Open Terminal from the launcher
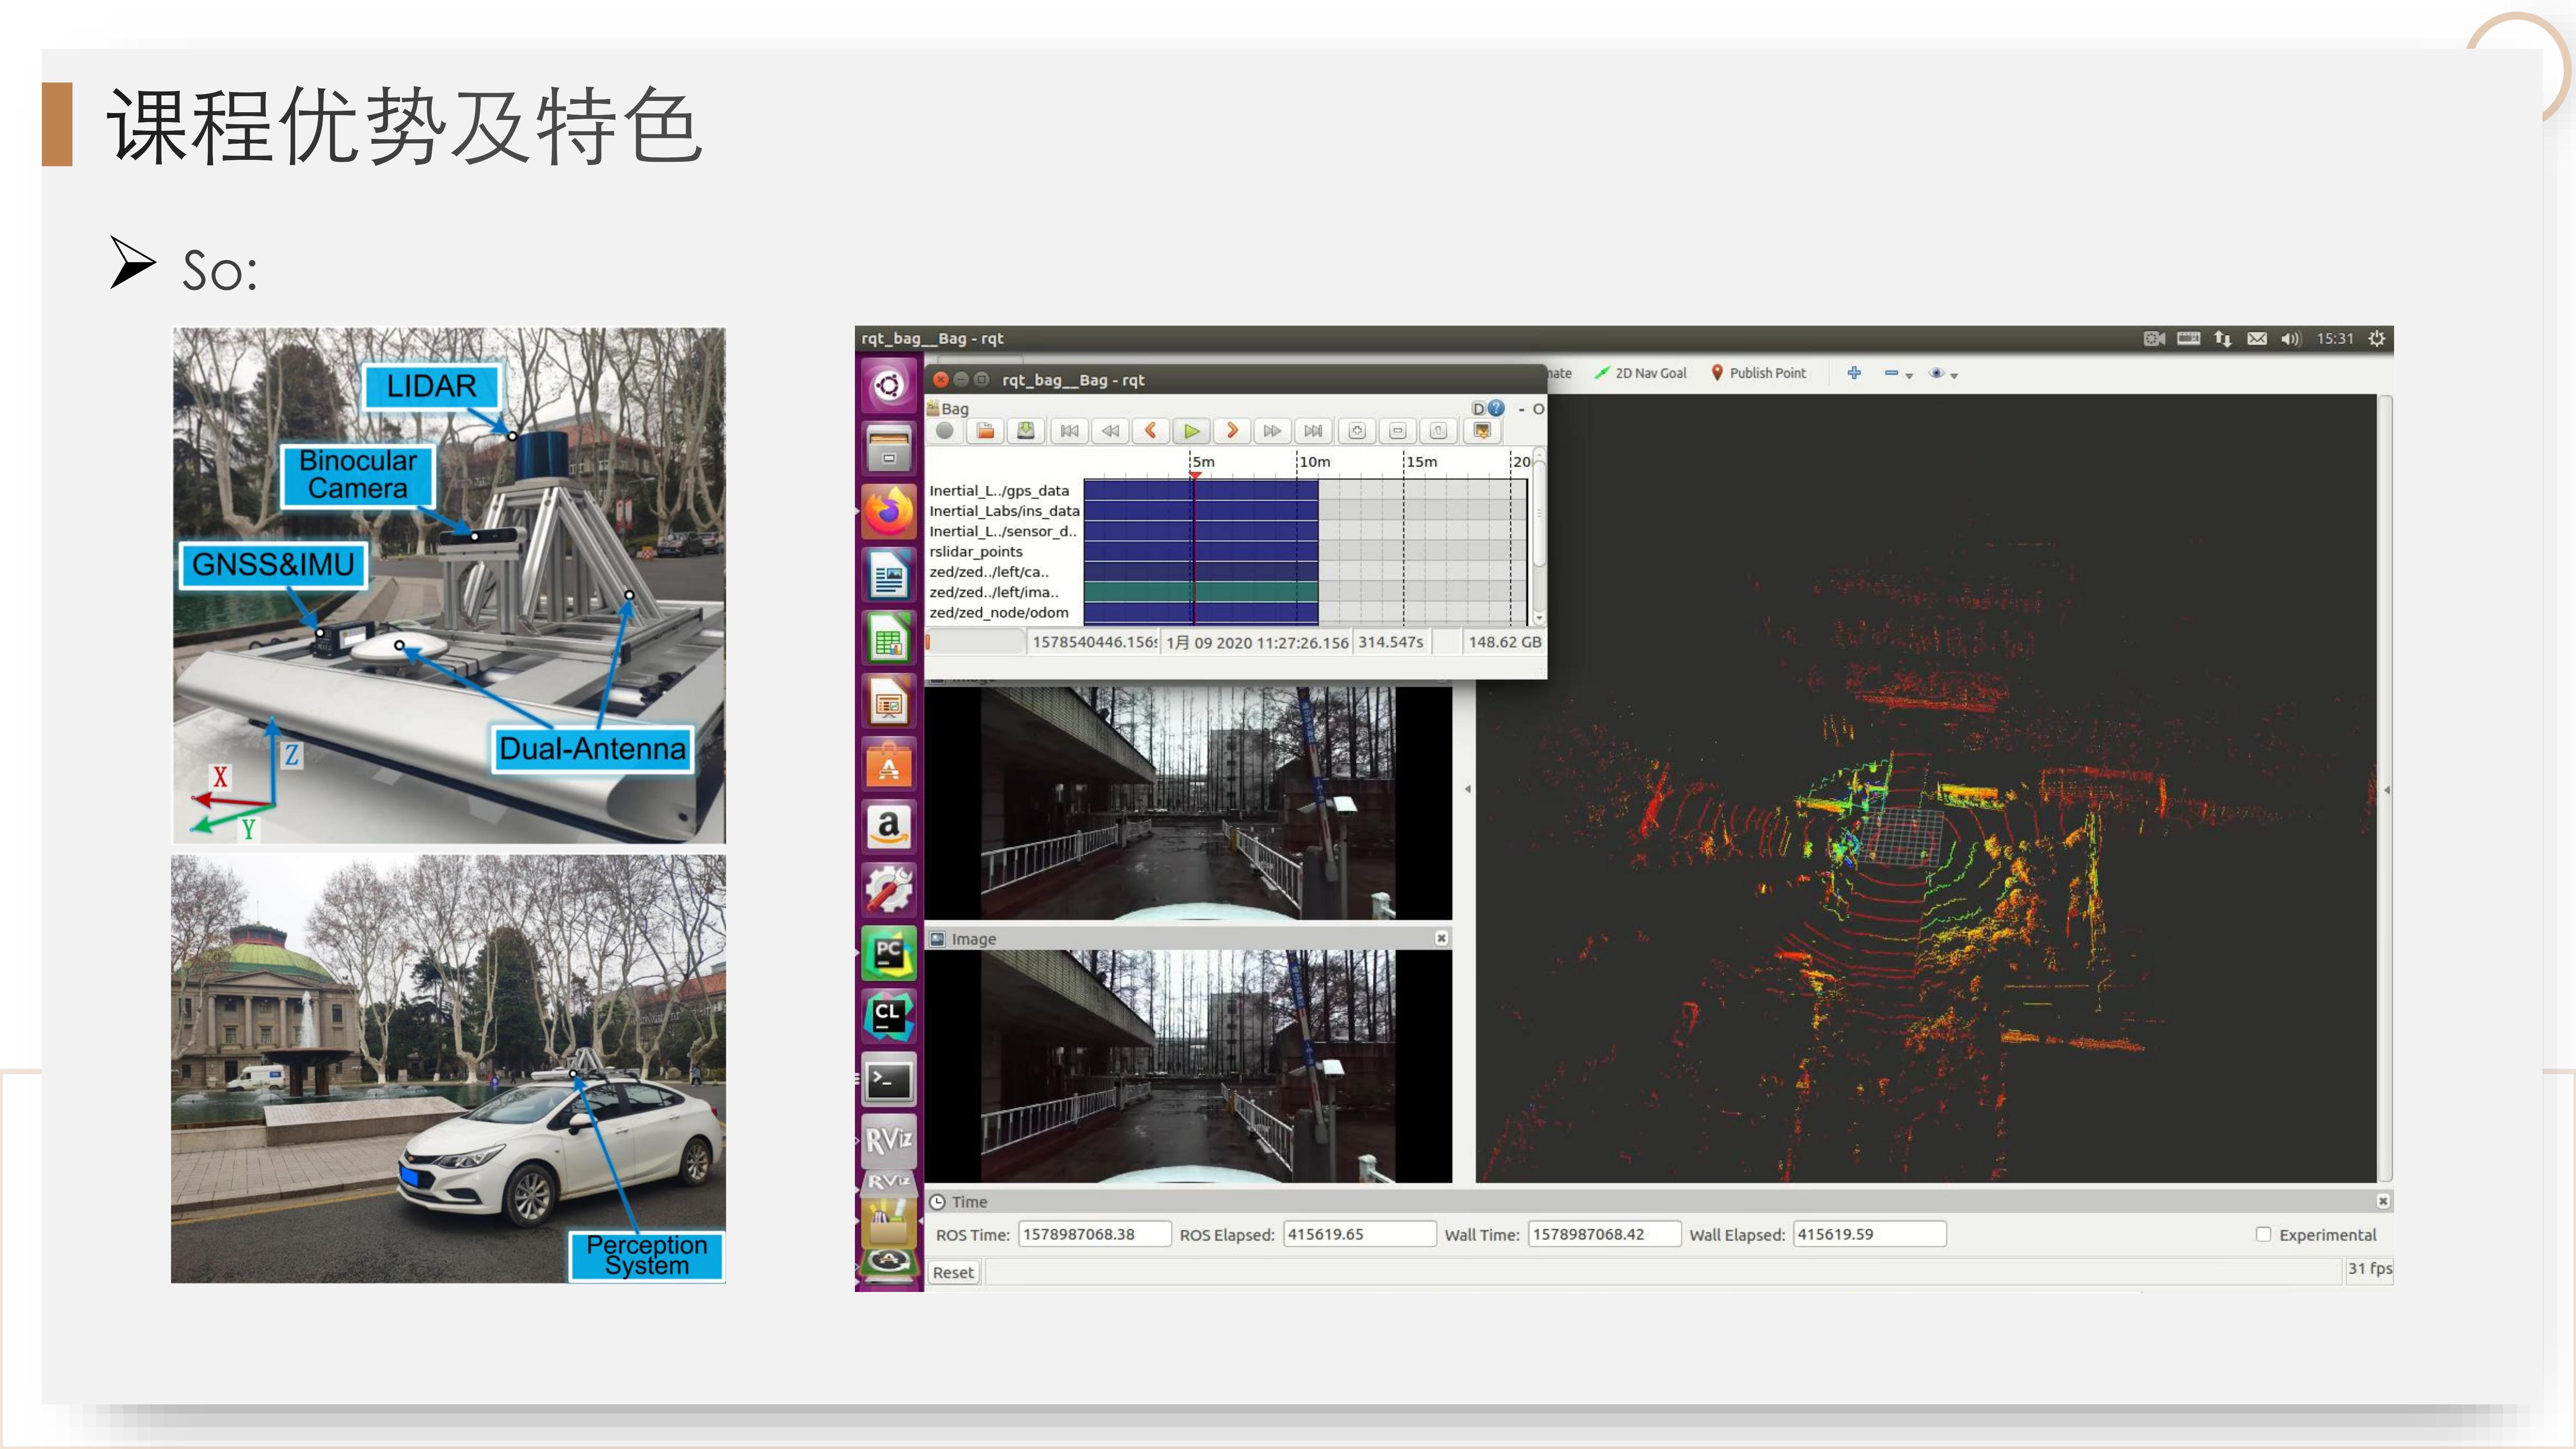2576x1449 pixels. coord(888,1079)
